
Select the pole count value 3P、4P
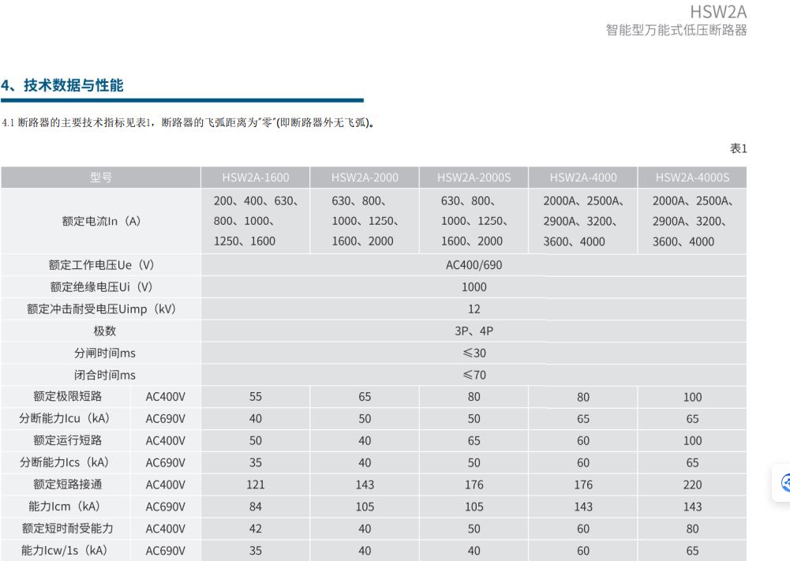pos(474,331)
